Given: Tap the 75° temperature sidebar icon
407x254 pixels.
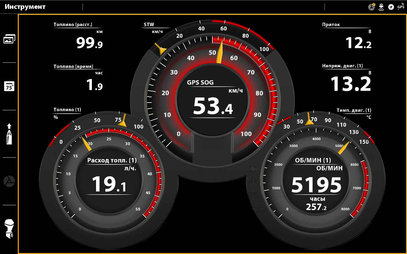Looking at the screenshot, I should [x=9, y=86].
